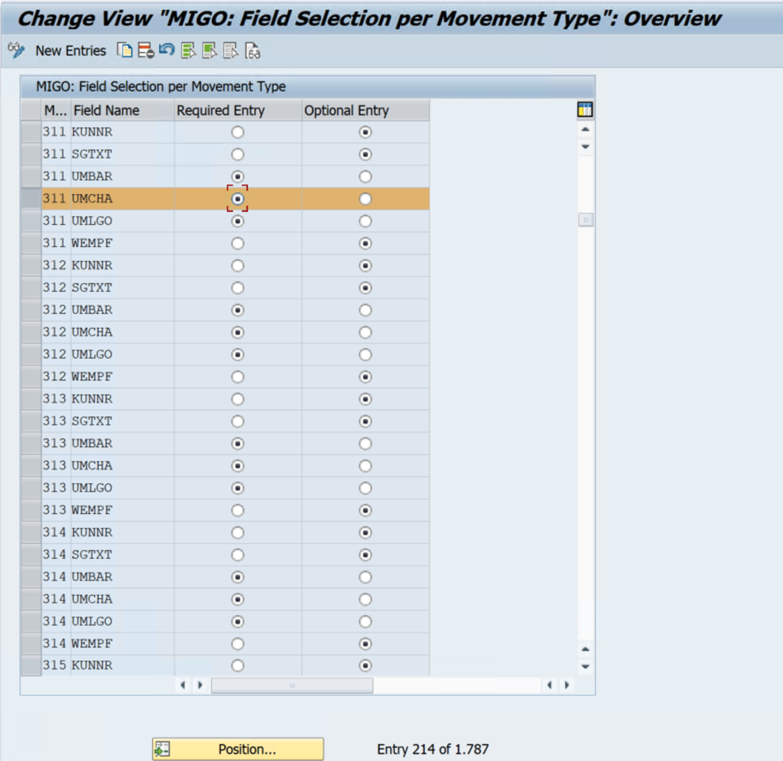
Task: Click page up arrow at bottom of vertical scrollbar
Action: [x=586, y=649]
